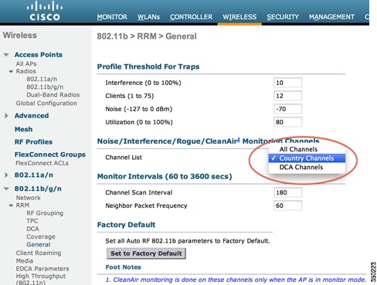Click the Interference threshold input field

[x=287, y=83]
